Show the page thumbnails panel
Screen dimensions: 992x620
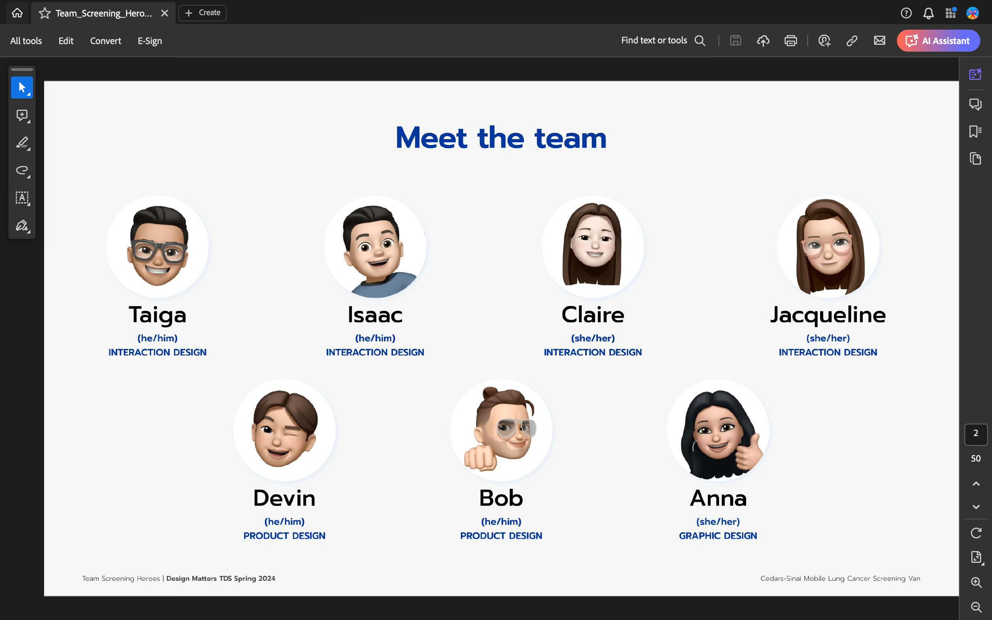[975, 159]
